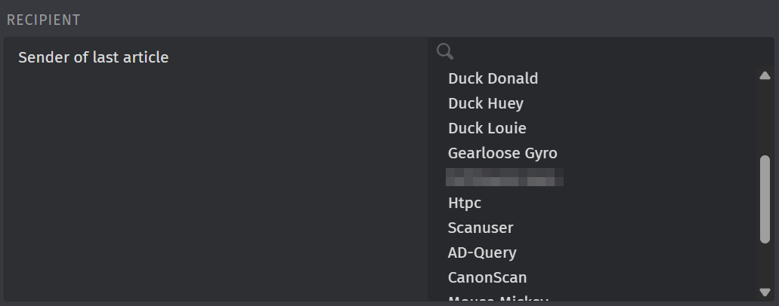Click scrollbar track above the thumb
The image size is (779, 306).
[x=765, y=117]
